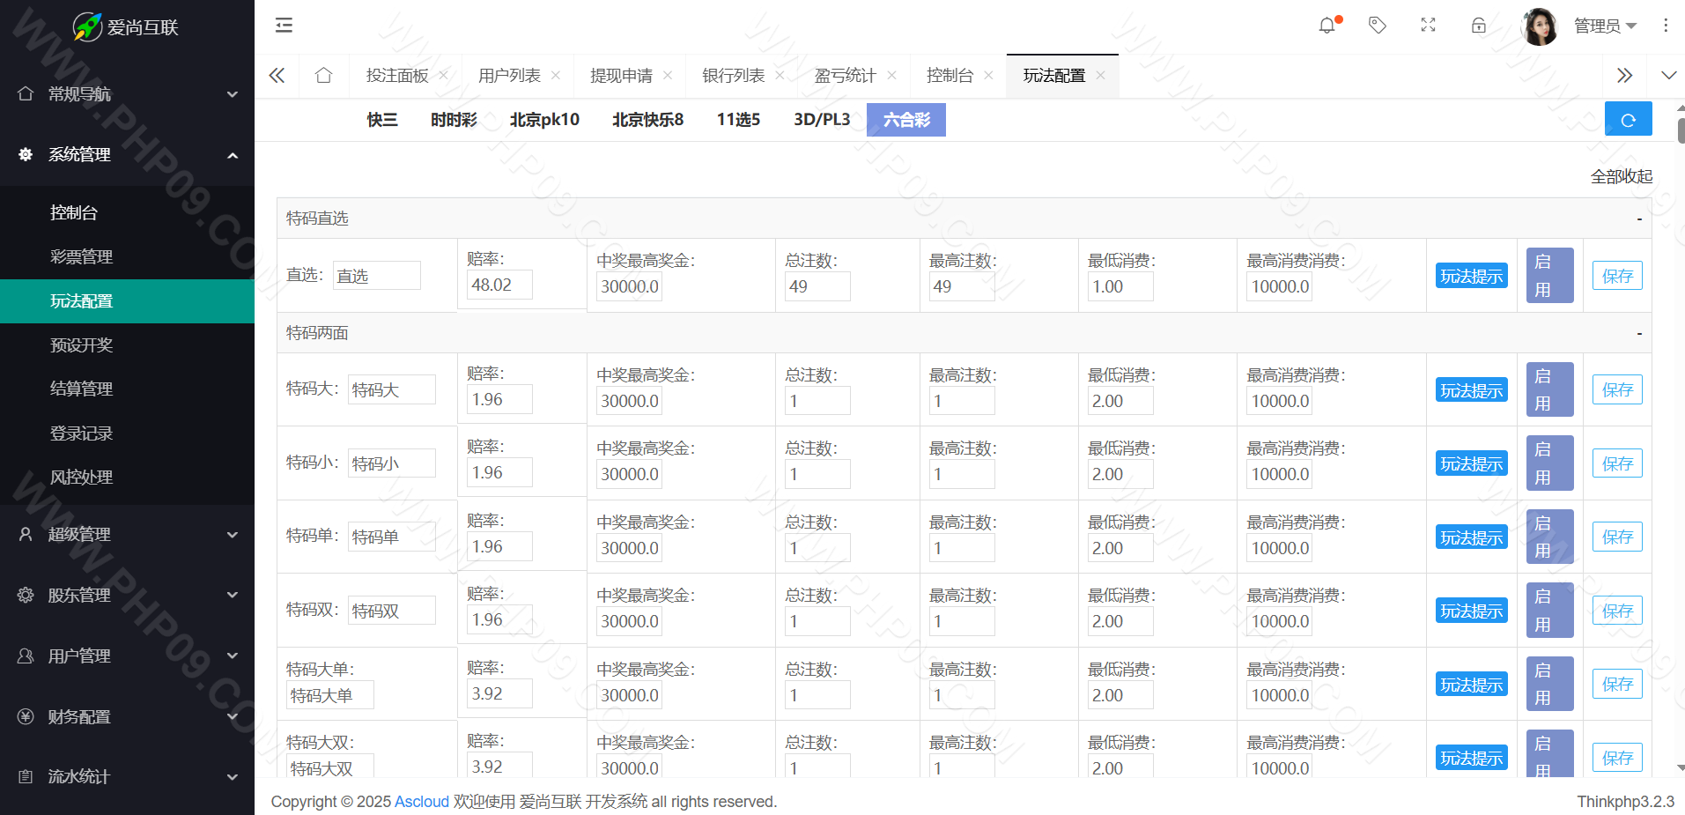Click the lock screen icon

coord(1478,26)
